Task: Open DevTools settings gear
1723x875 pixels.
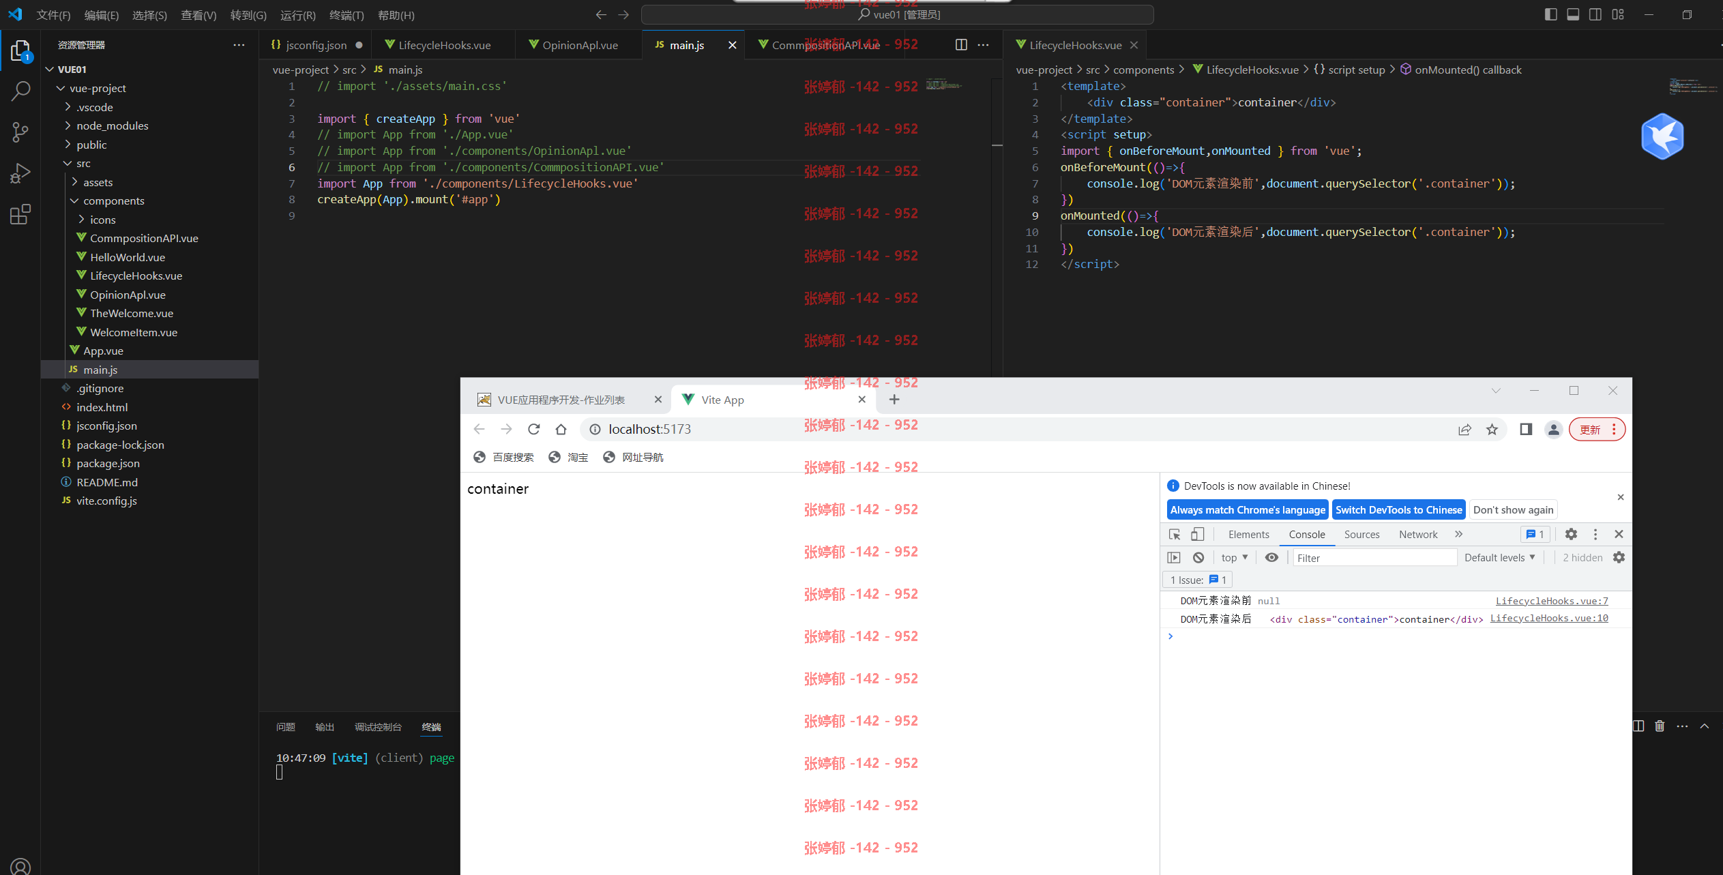Action: [x=1571, y=535]
